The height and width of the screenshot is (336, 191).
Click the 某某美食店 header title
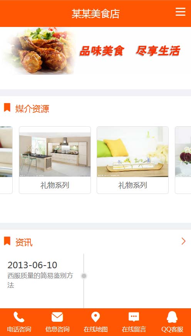95,14
